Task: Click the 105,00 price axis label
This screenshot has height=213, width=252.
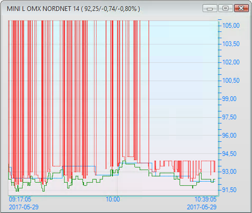Action: (x=231, y=26)
